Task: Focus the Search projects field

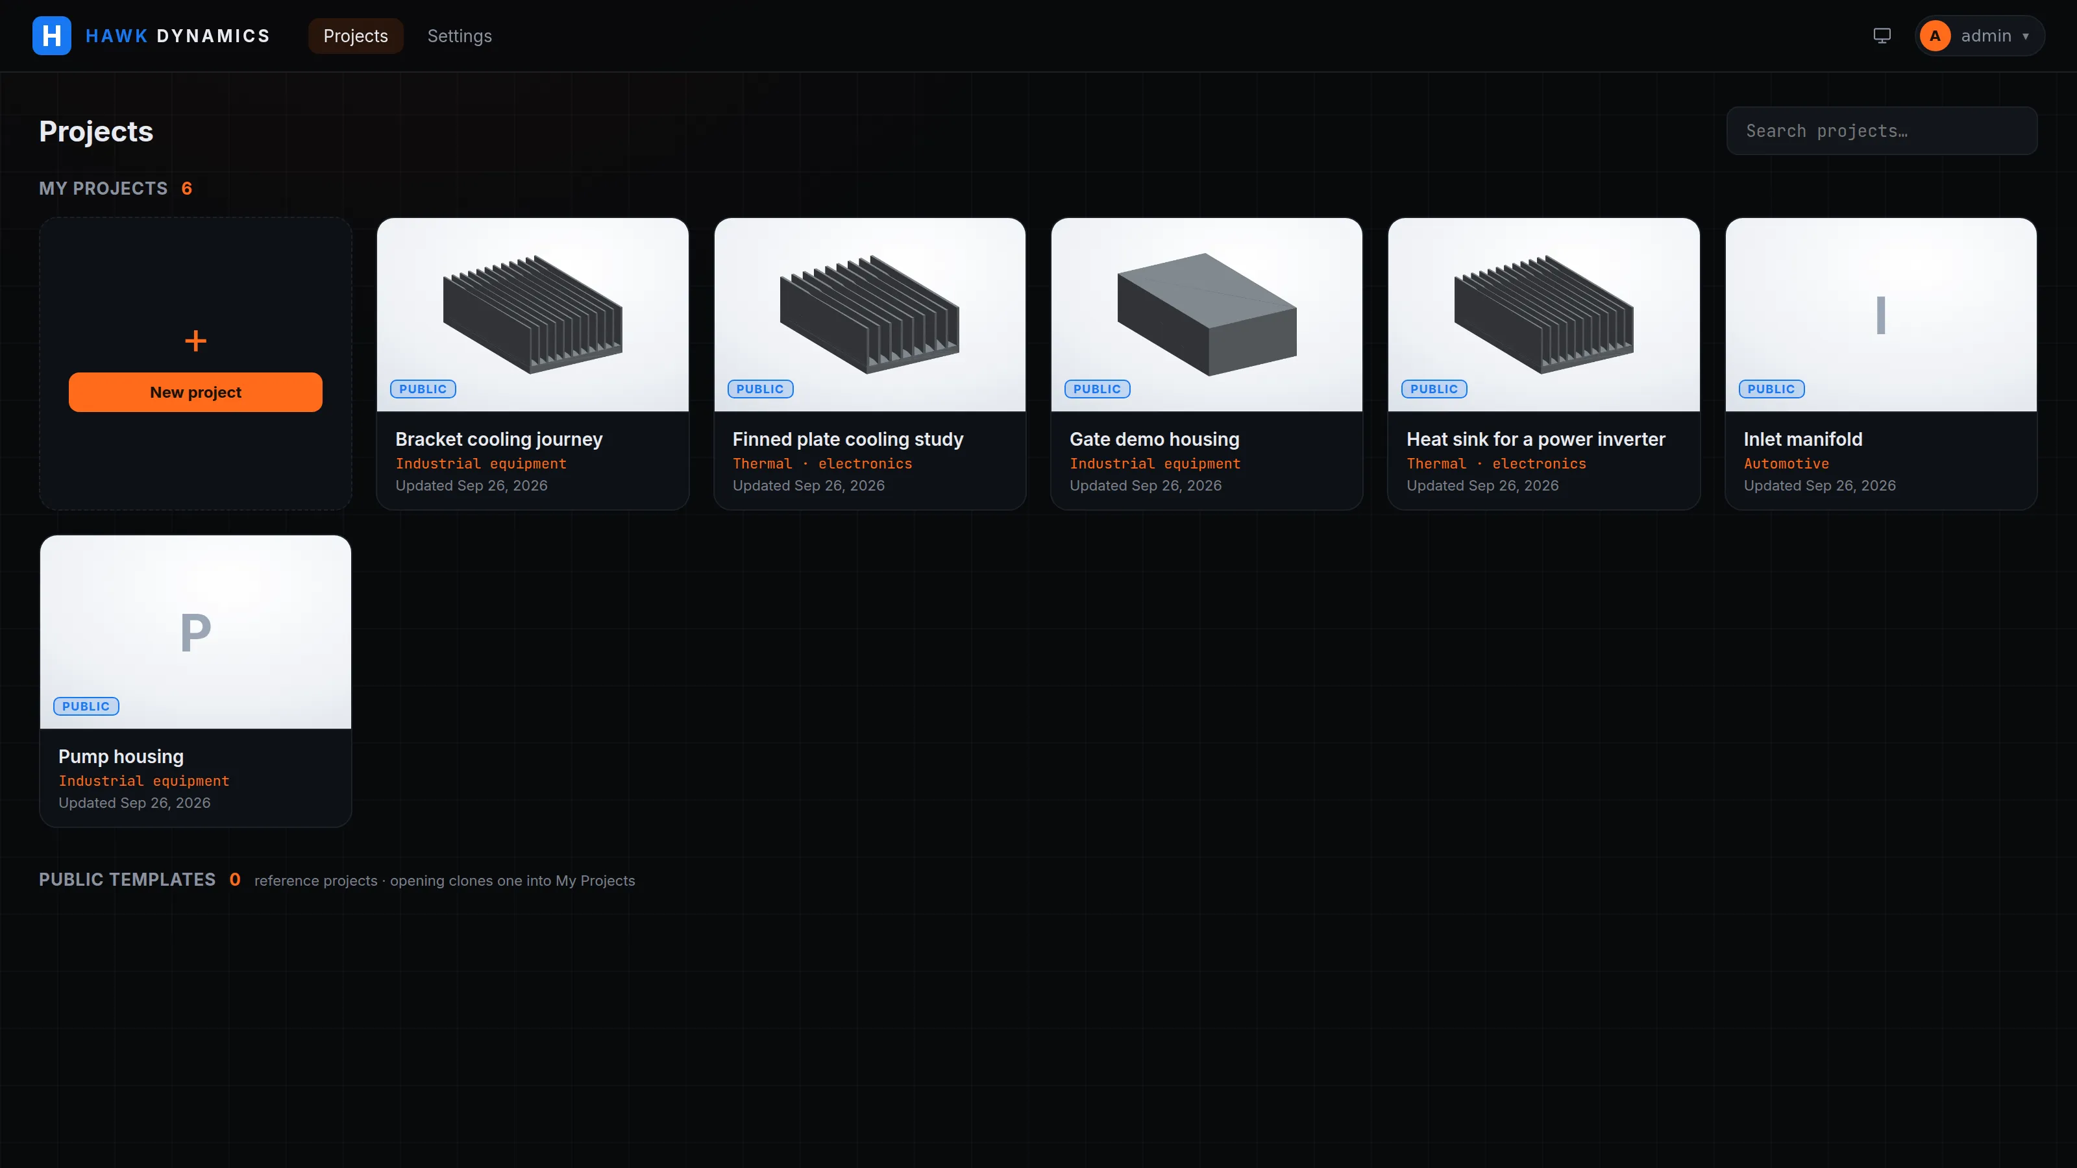Action: pos(1882,130)
